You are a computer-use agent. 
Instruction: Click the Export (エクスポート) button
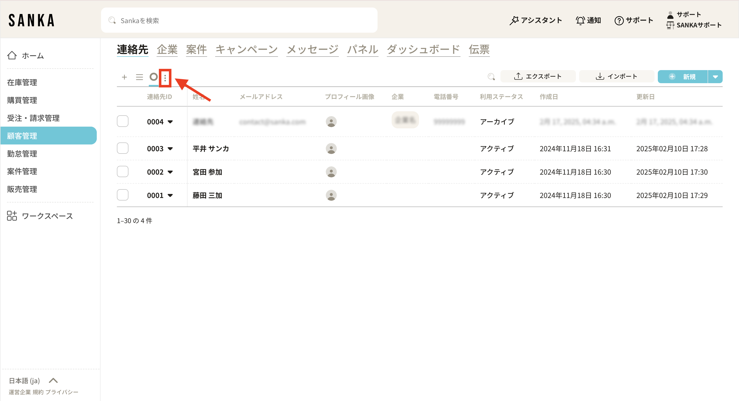click(x=538, y=77)
